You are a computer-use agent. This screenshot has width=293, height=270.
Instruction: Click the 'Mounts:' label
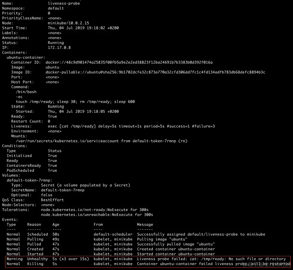(x=19, y=136)
